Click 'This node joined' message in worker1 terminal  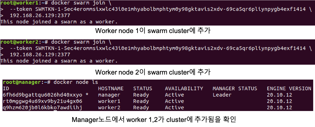[59, 22]
